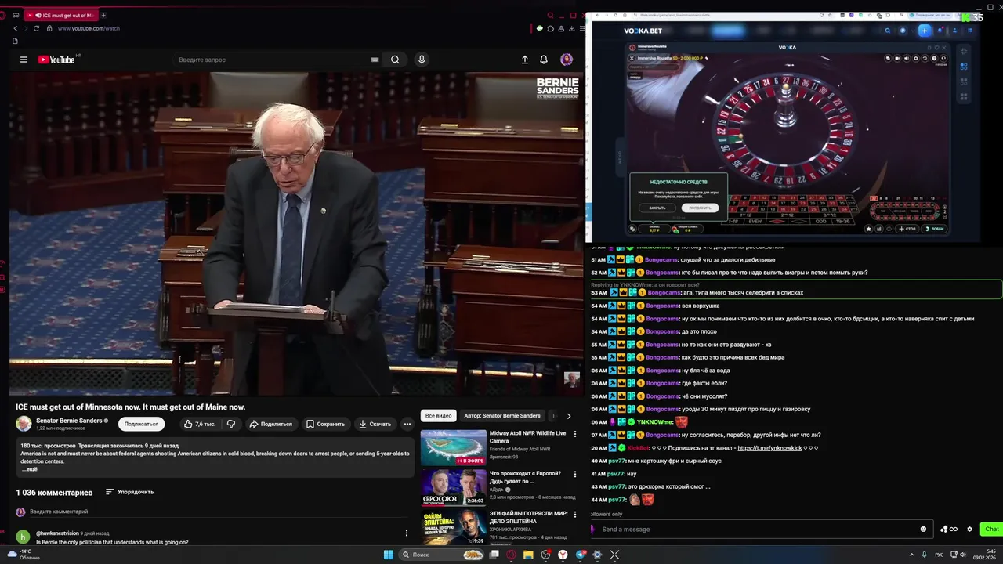Open emoji picker in chat message box

[923, 529]
